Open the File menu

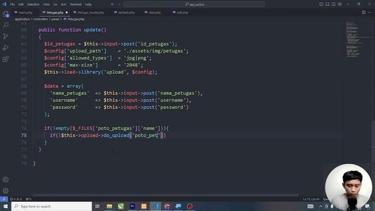12,4
